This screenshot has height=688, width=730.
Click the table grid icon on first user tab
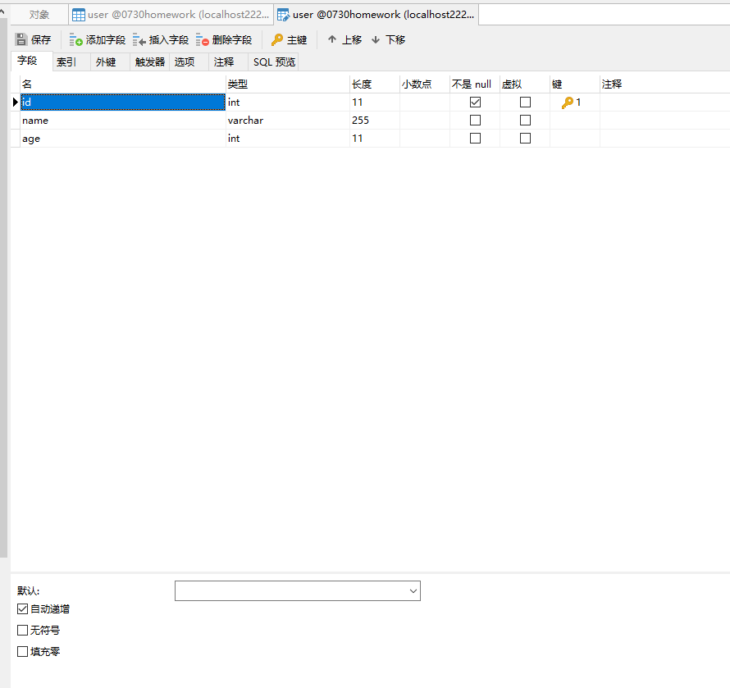click(x=78, y=15)
